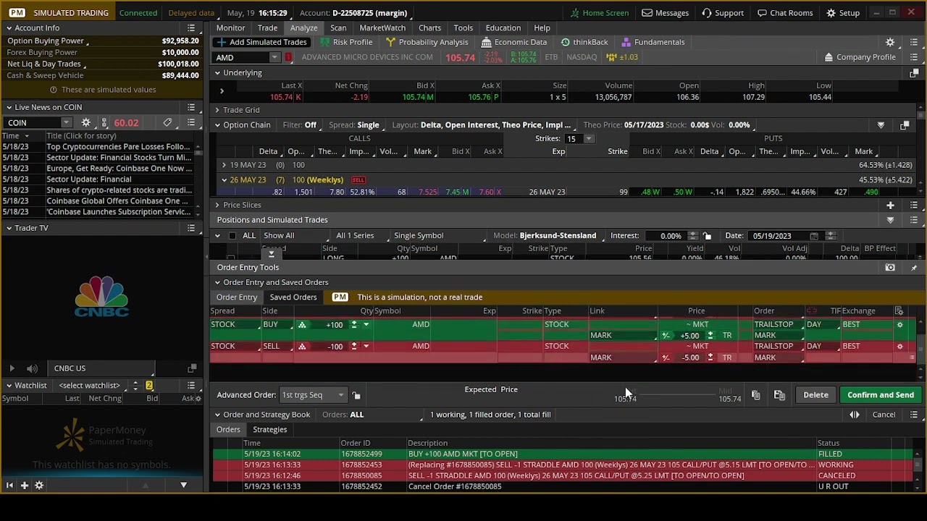Expand Trade Grid section
This screenshot has width=927, height=521.
(x=217, y=110)
